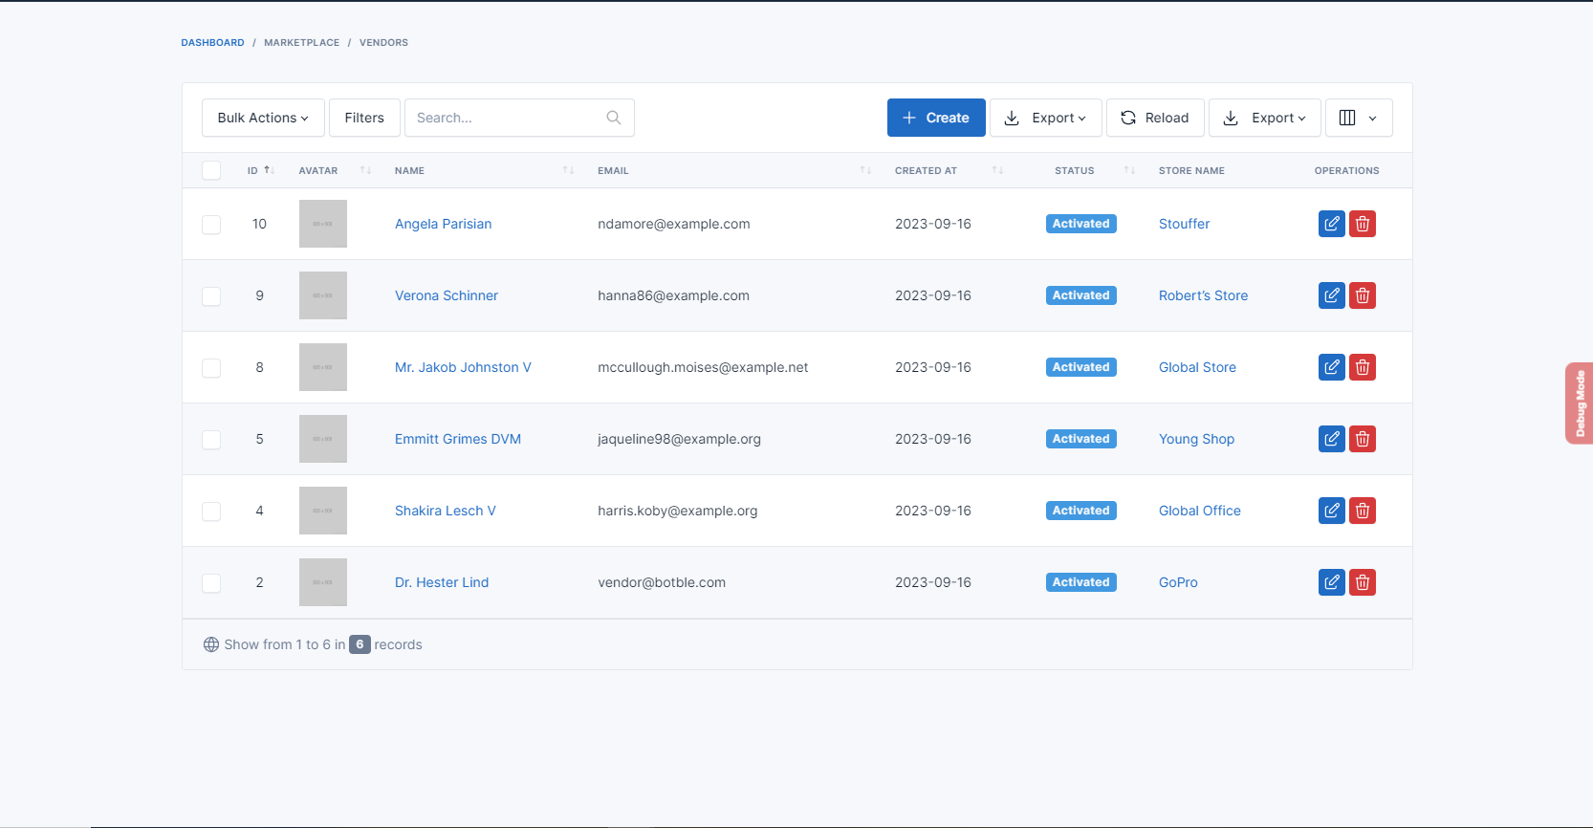The width and height of the screenshot is (1593, 828).
Task: Click Angela Parisian's avatar thumbnail
Action: click(x=323, y=224)
